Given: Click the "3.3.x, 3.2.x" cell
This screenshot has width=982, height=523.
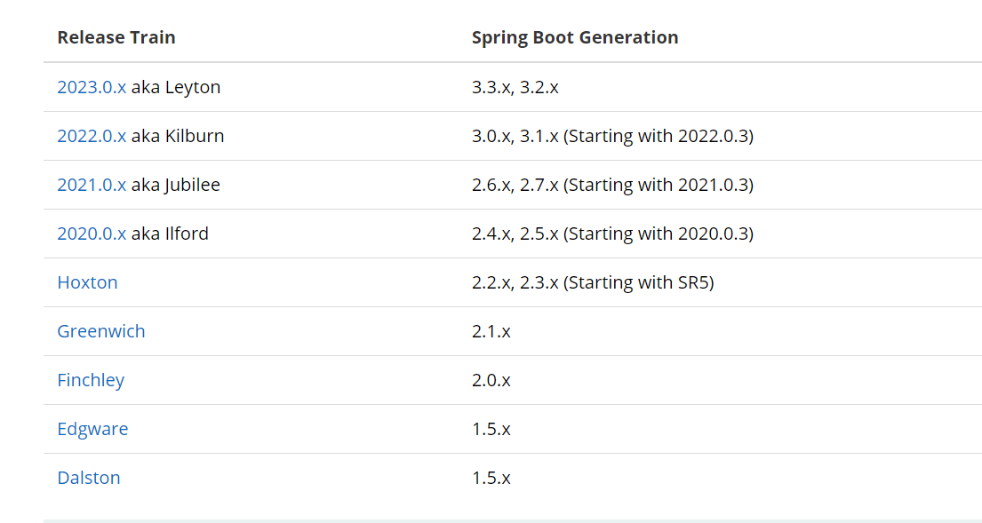Looking at the screenshot, I should (x=515, y=87).
